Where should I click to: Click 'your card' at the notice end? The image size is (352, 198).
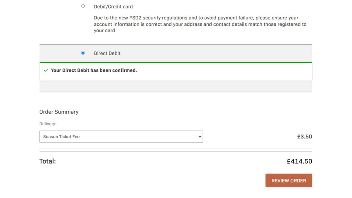[104, 31]
